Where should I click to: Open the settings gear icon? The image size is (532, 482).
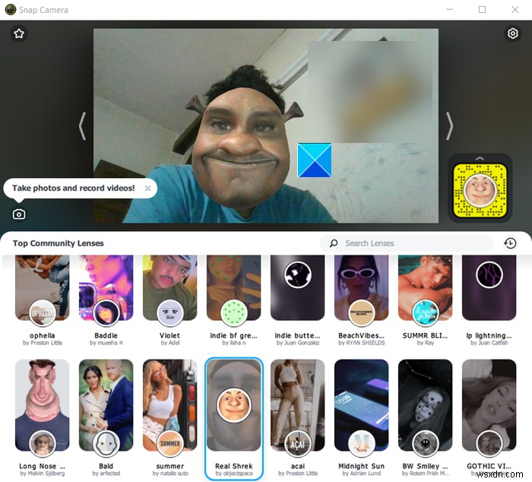click(513, 33)
